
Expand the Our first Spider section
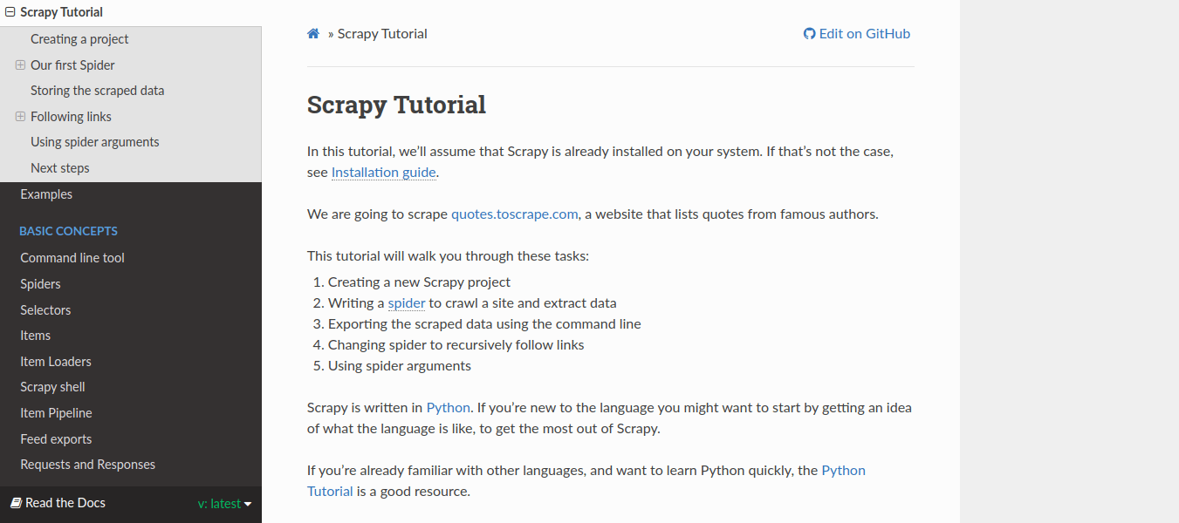click(x=18, y=65)
